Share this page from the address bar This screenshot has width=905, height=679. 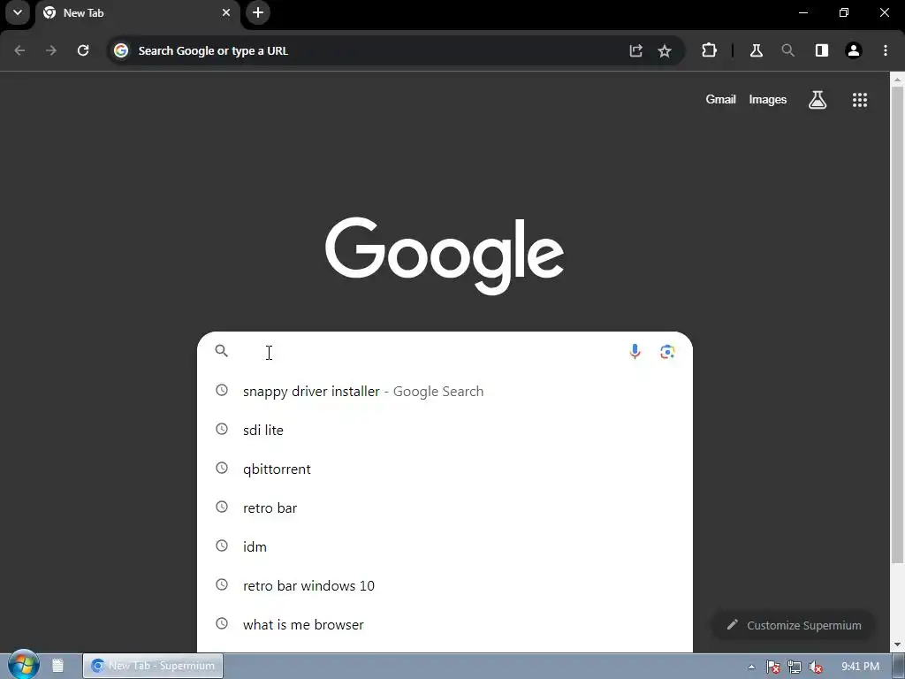(x=635, y=50)
